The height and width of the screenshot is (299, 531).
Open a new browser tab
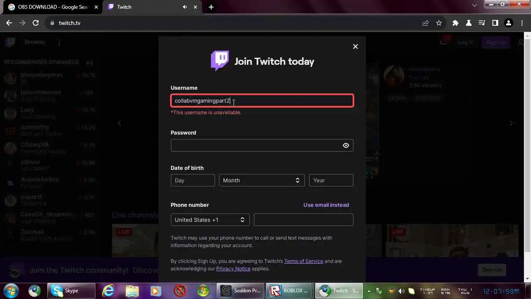[211, 7]
